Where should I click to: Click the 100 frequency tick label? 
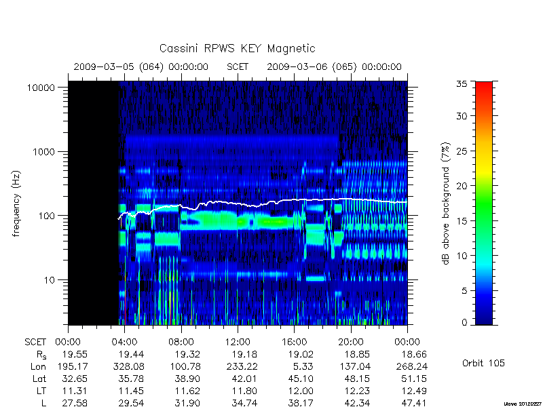(46, 216)
